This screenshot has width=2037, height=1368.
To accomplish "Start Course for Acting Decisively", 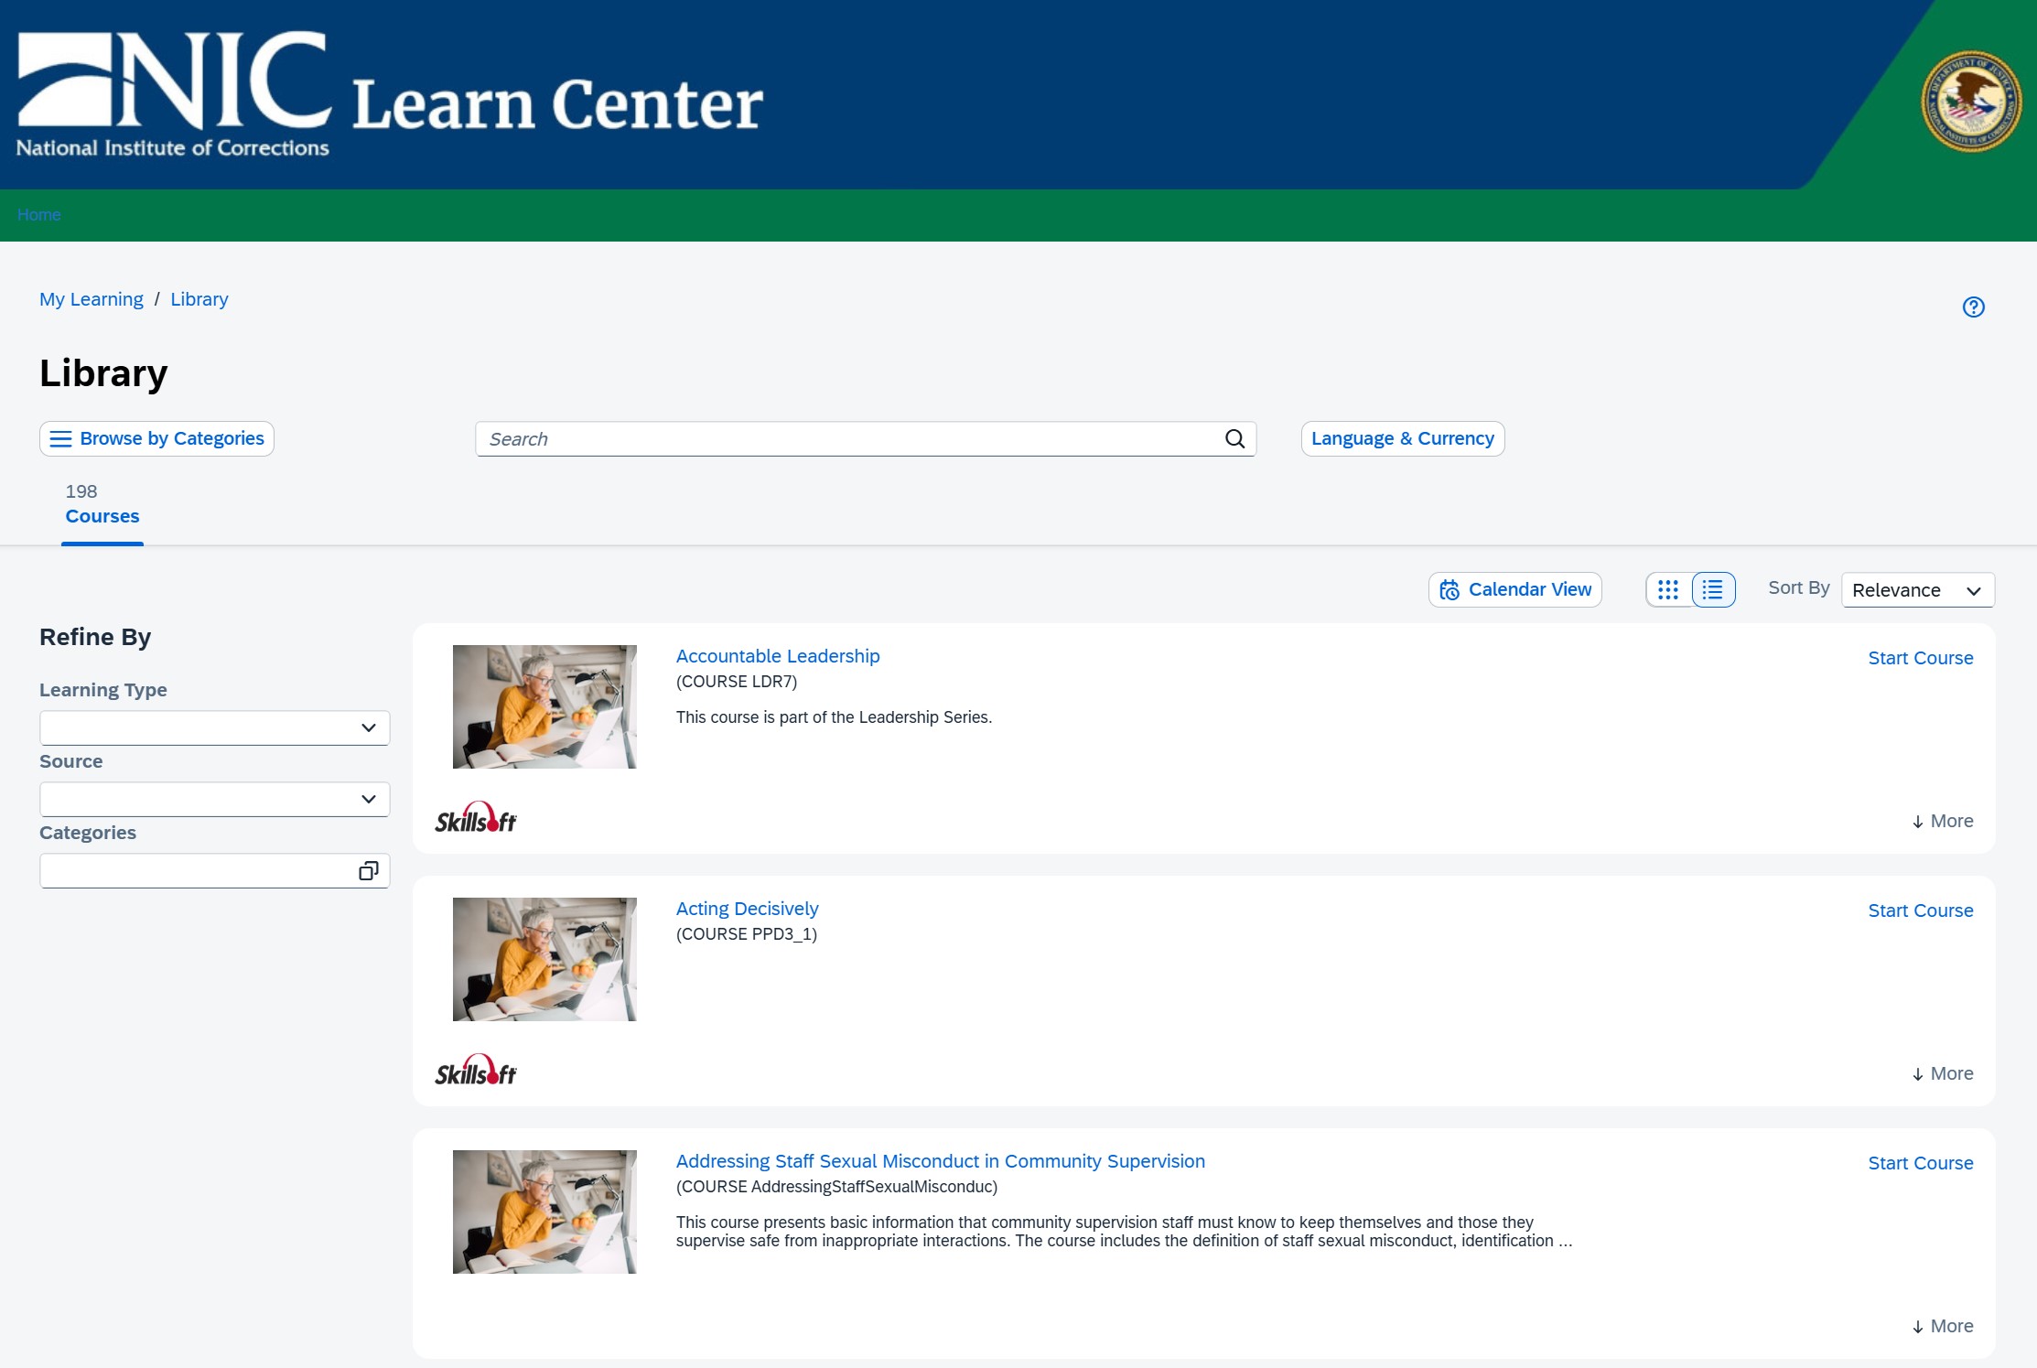I will (x=1920, y=910).
